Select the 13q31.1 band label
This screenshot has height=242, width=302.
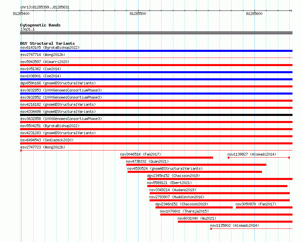[27, 29]
